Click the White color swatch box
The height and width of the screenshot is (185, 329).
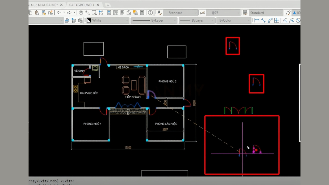(89, 20)
